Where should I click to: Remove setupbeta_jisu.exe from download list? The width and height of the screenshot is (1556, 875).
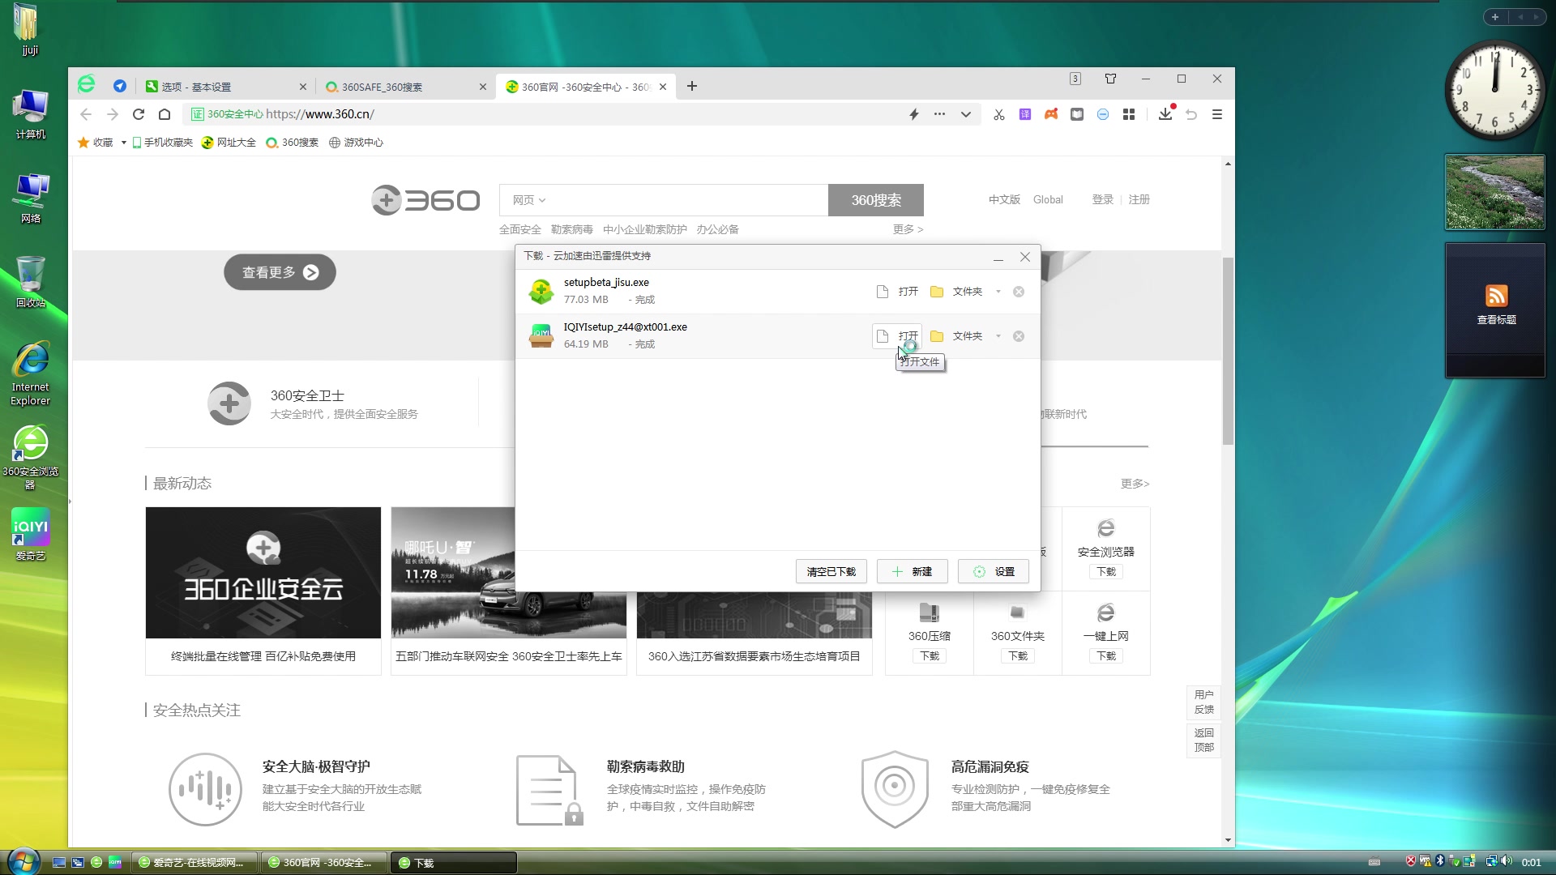(x=1018, y=291)
